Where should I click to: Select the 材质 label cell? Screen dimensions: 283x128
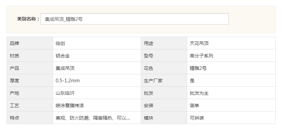(x=30, y=56)
